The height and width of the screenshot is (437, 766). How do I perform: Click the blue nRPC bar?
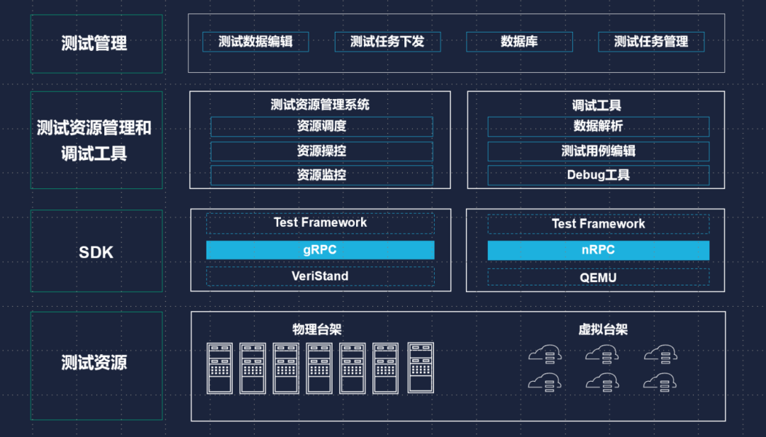click(x=598, y=250)
